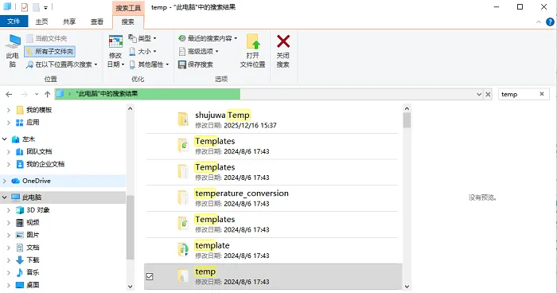Viewport: 557px width, 293px height.
Task: Expand the OneDrive tree node
Action: pos(5,181)
